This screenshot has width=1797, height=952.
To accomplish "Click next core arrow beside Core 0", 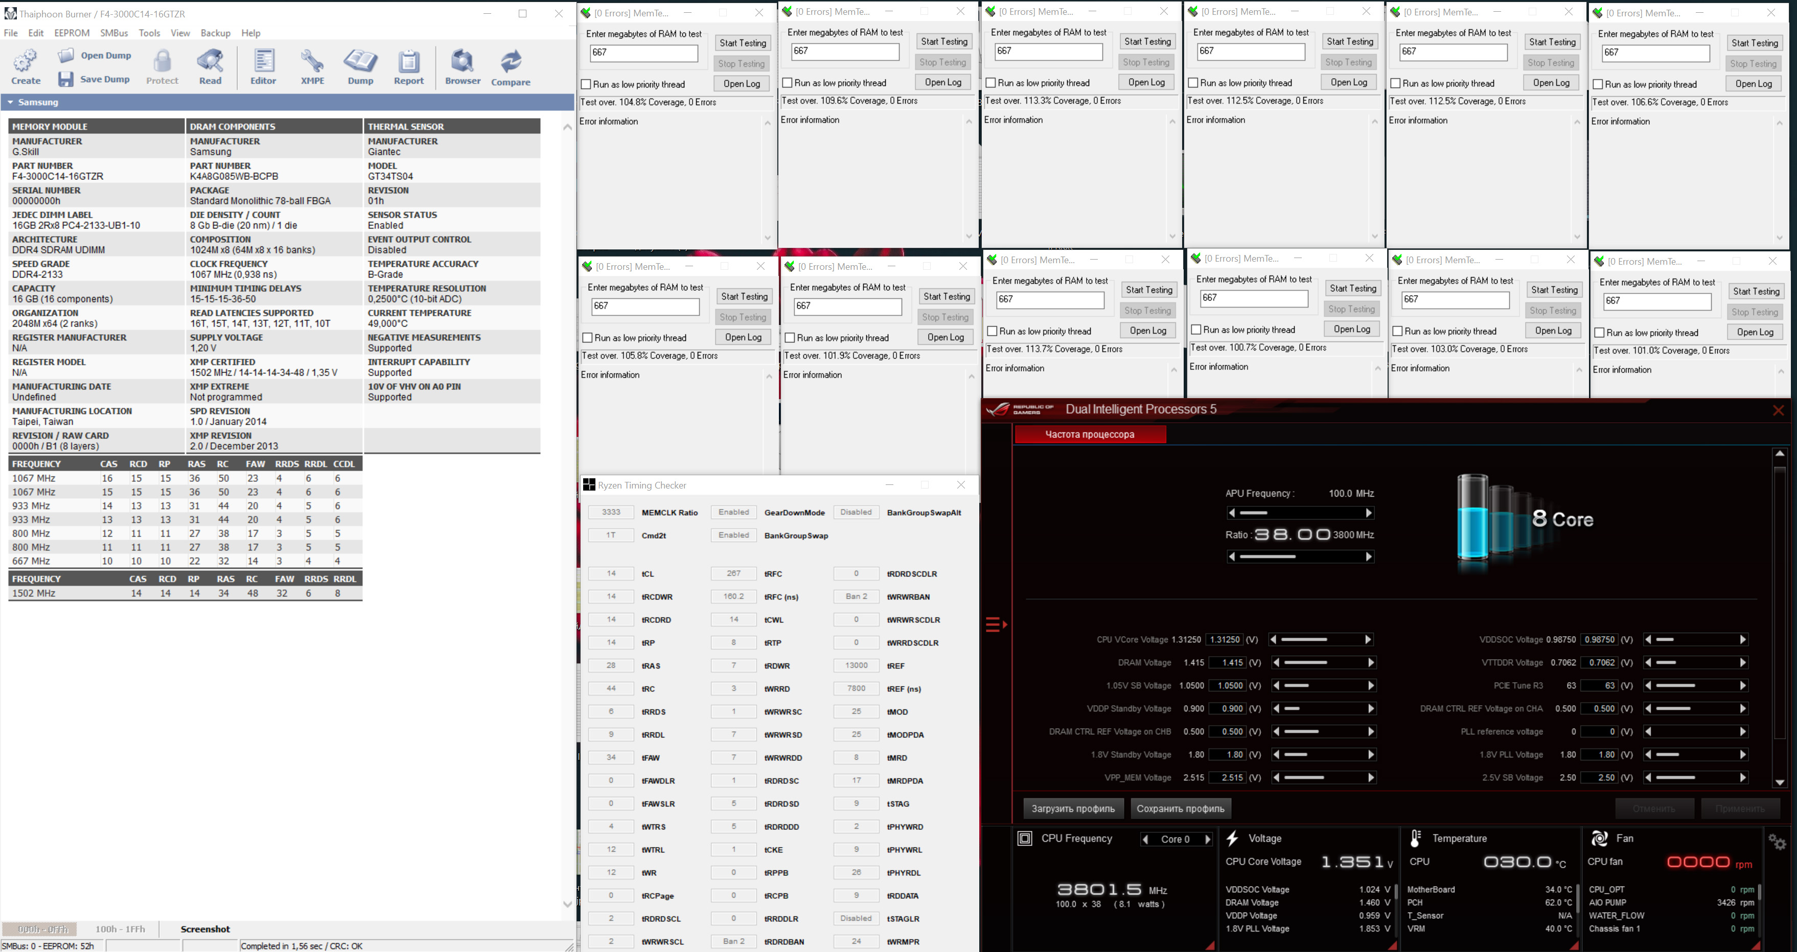I will tap(1208, 839).
